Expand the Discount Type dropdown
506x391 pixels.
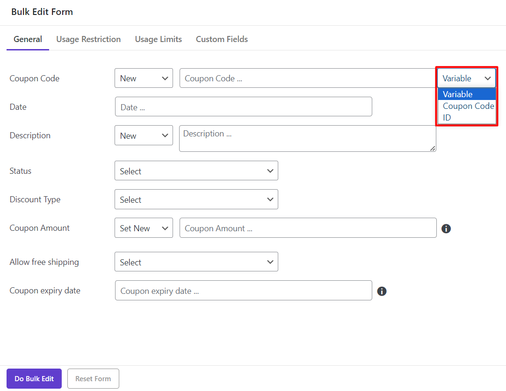pos(196,199)
